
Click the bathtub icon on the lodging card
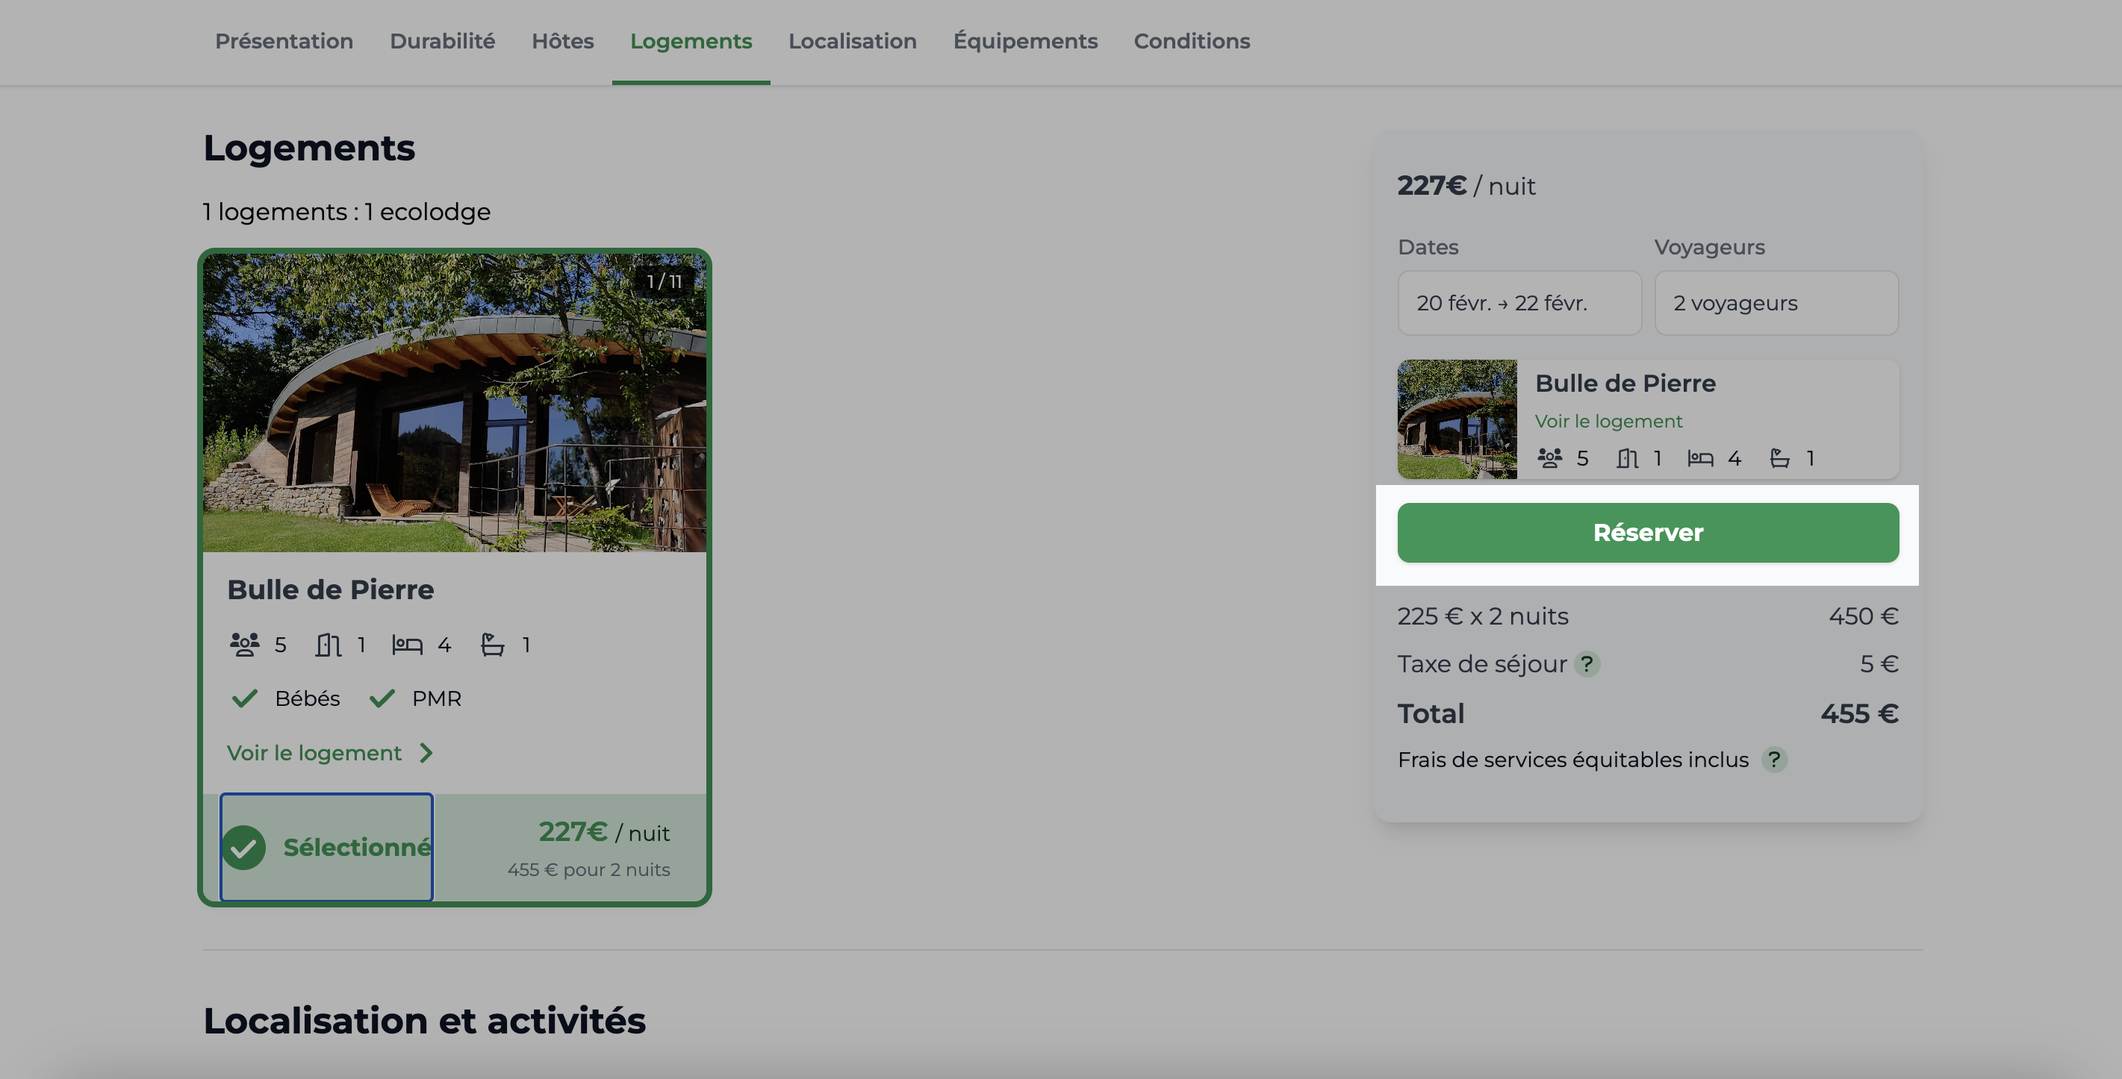click(x=493, y=645)
